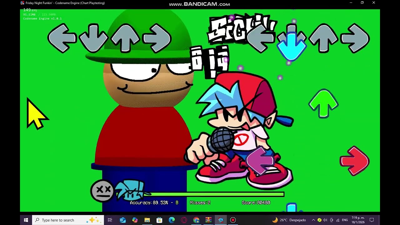Click the green up arrow note
This screenshot has width=400, height=225.
pos(323,103)
